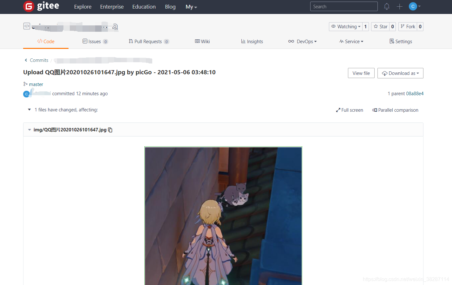Click the '12 minutes ago' commit time
Viewport: 452px width, 285px height.
point(92,94)
